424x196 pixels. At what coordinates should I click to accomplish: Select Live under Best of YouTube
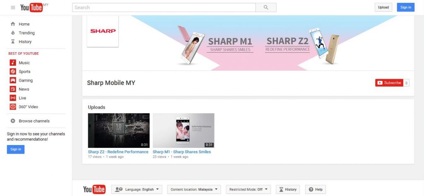(x=22, y=98)
